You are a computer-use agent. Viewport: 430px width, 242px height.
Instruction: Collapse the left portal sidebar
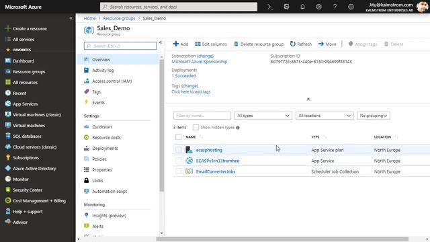[71, 18]
